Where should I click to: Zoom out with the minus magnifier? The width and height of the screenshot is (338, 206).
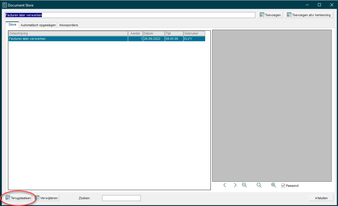(x=244, y=185)
